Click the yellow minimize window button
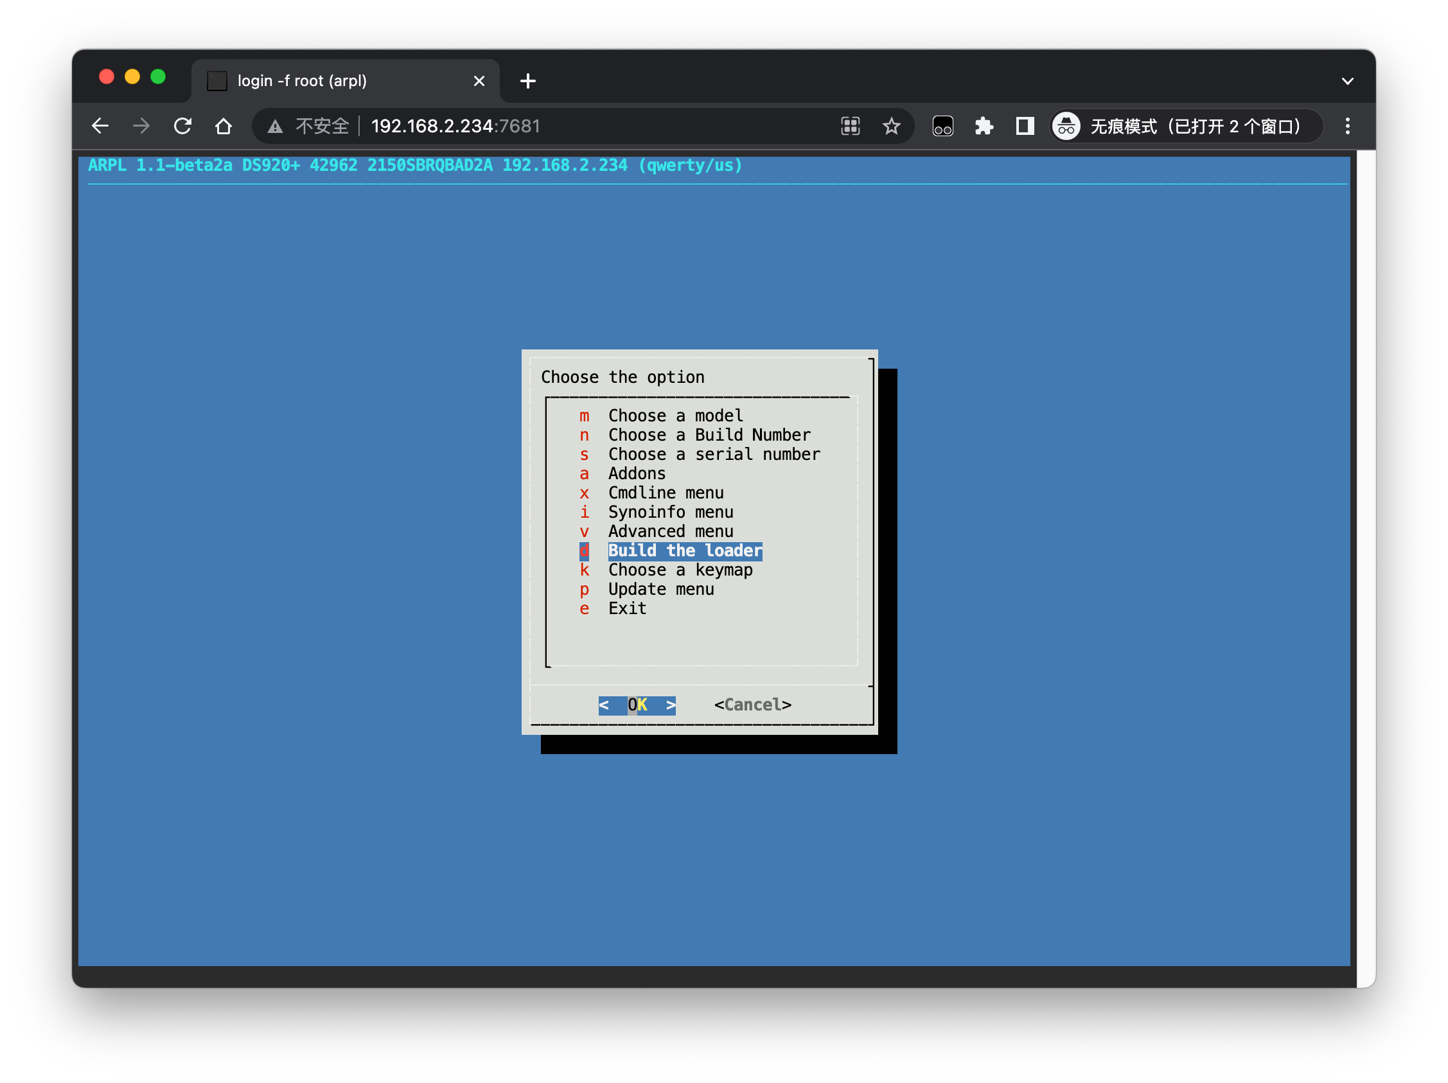 pos(132,77)
